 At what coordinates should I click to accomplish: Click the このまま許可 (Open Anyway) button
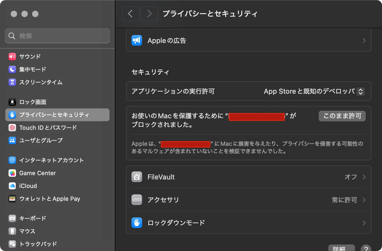pyautogui.click(x=342, y=116)
